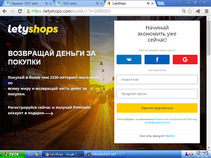The image size is (211, 158).
Task: Switch to the Задания - SEO sprint tab
Action: point(27,3)
